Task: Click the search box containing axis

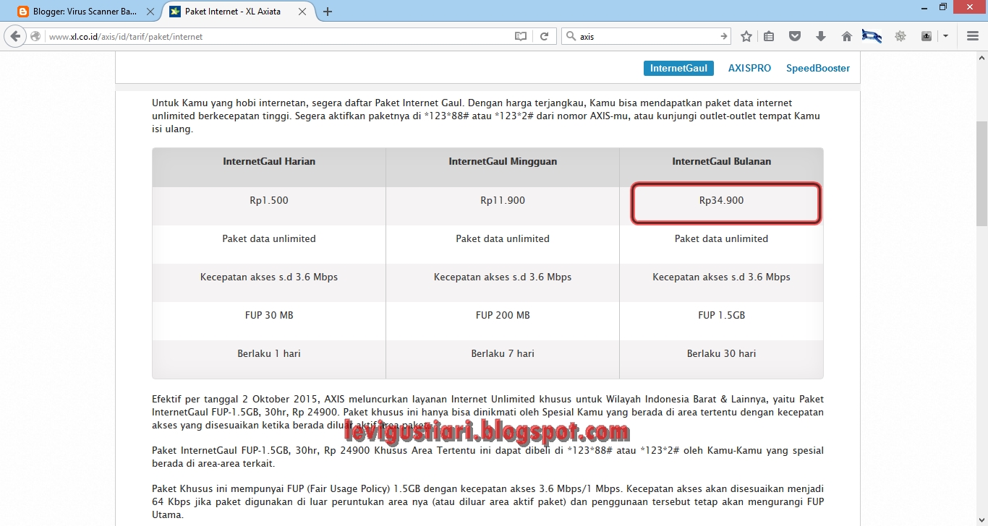Action: (647, 36)
